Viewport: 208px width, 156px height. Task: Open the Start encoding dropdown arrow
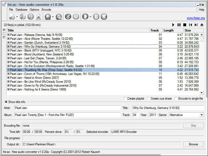pos(90,17)
